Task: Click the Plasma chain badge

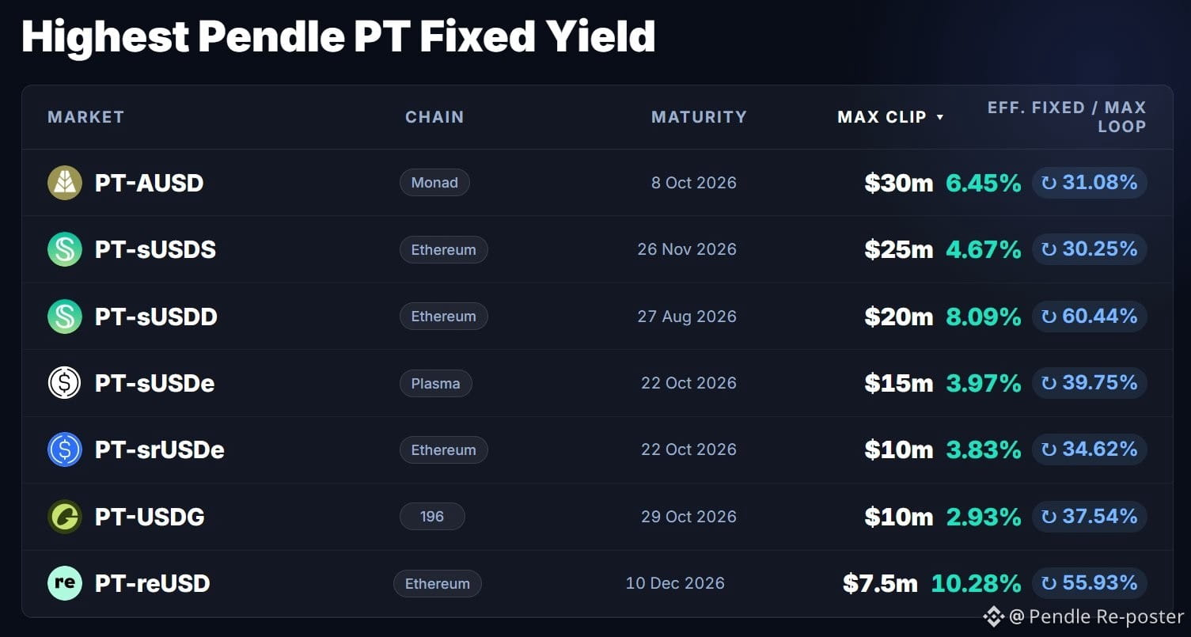Action: pos(435,383)
